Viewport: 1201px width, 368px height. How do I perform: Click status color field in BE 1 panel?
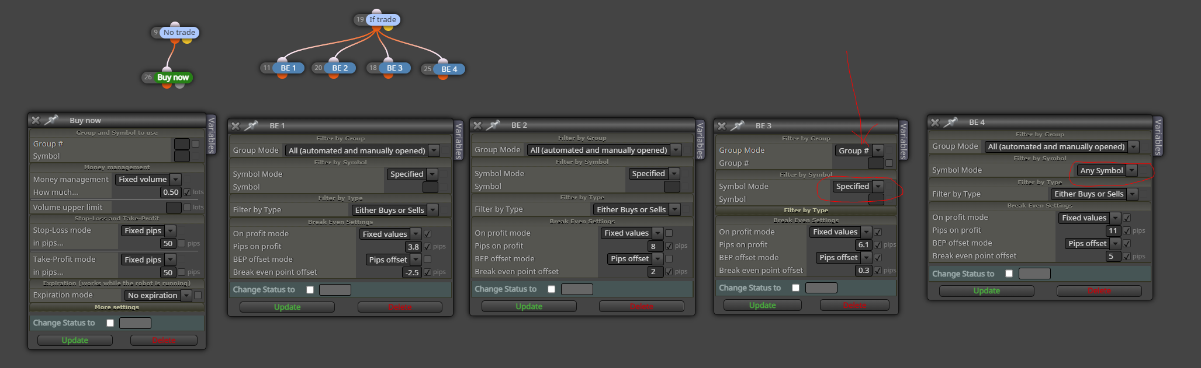(x=335, y=290)
